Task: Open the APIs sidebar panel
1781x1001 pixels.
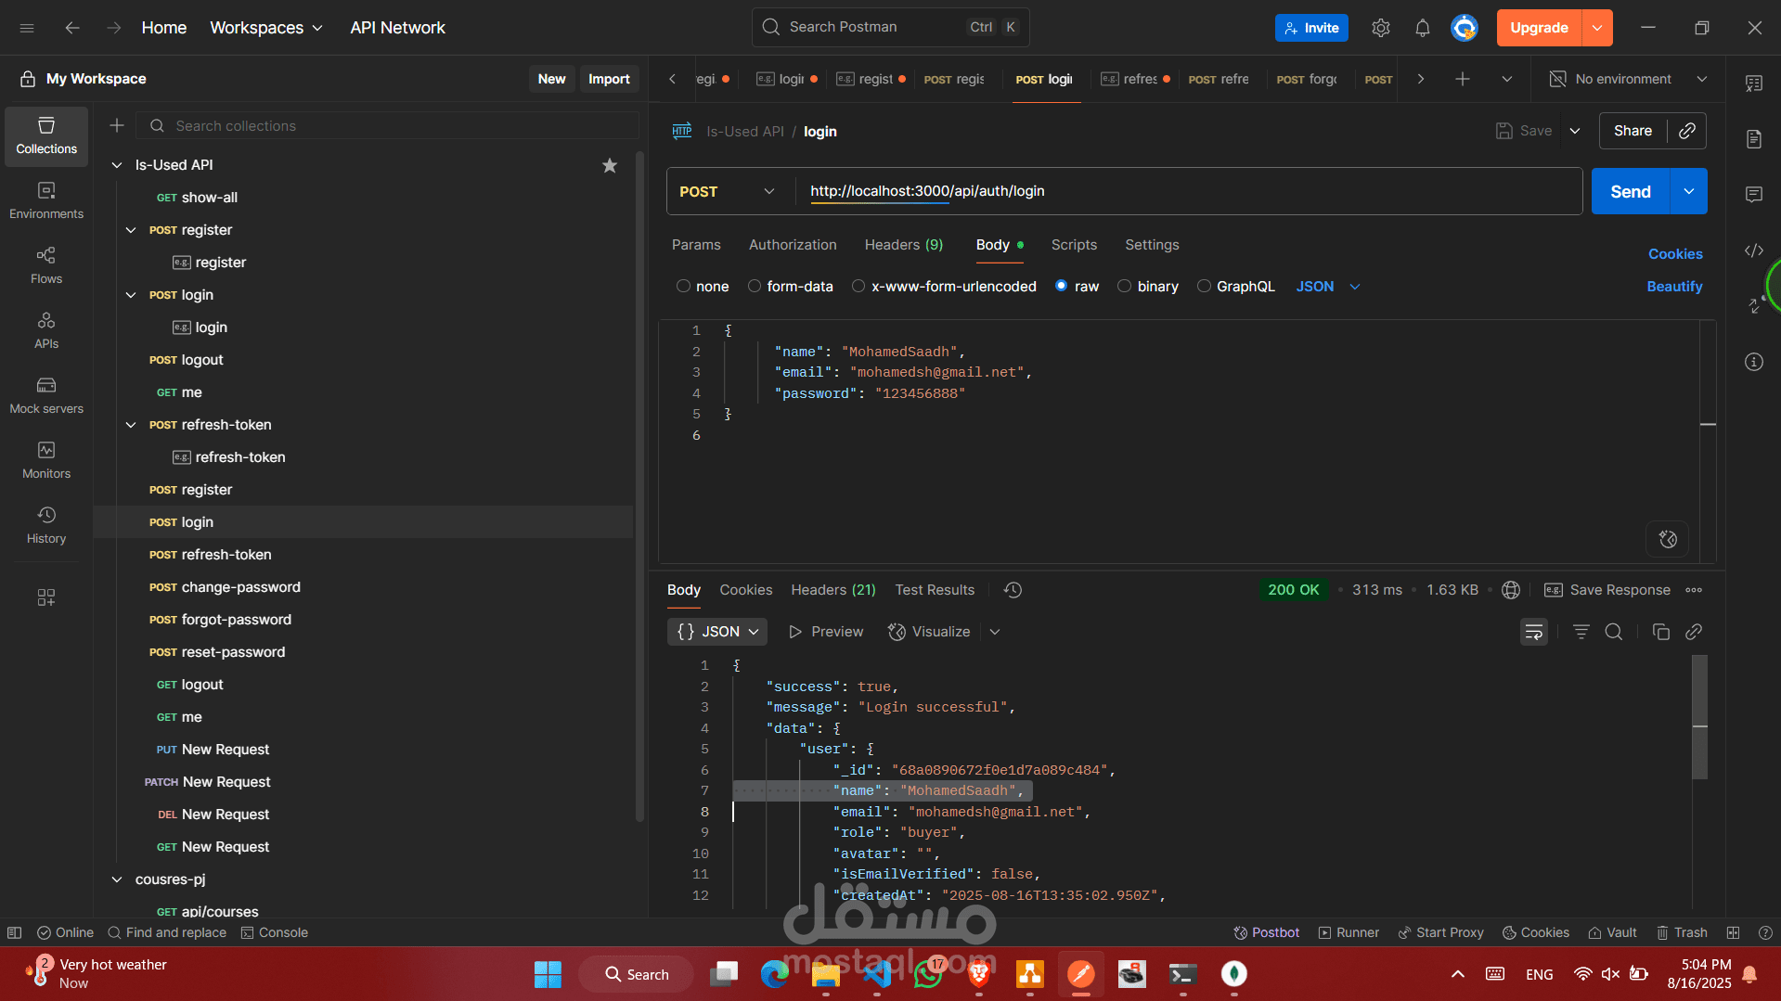Action: (x=46, y=330)
